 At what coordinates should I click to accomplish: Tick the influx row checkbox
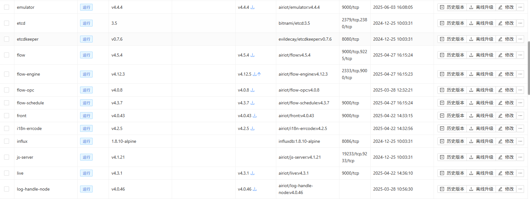click(x=7, y=141)
